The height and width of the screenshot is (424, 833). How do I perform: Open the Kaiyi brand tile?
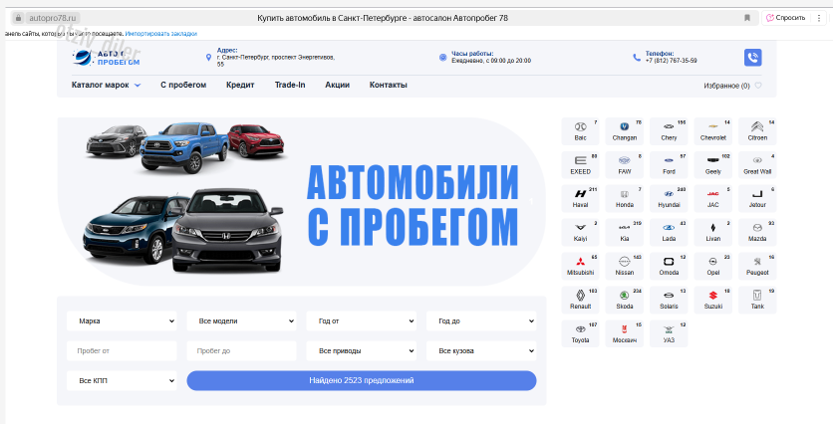tap(580, 233)
